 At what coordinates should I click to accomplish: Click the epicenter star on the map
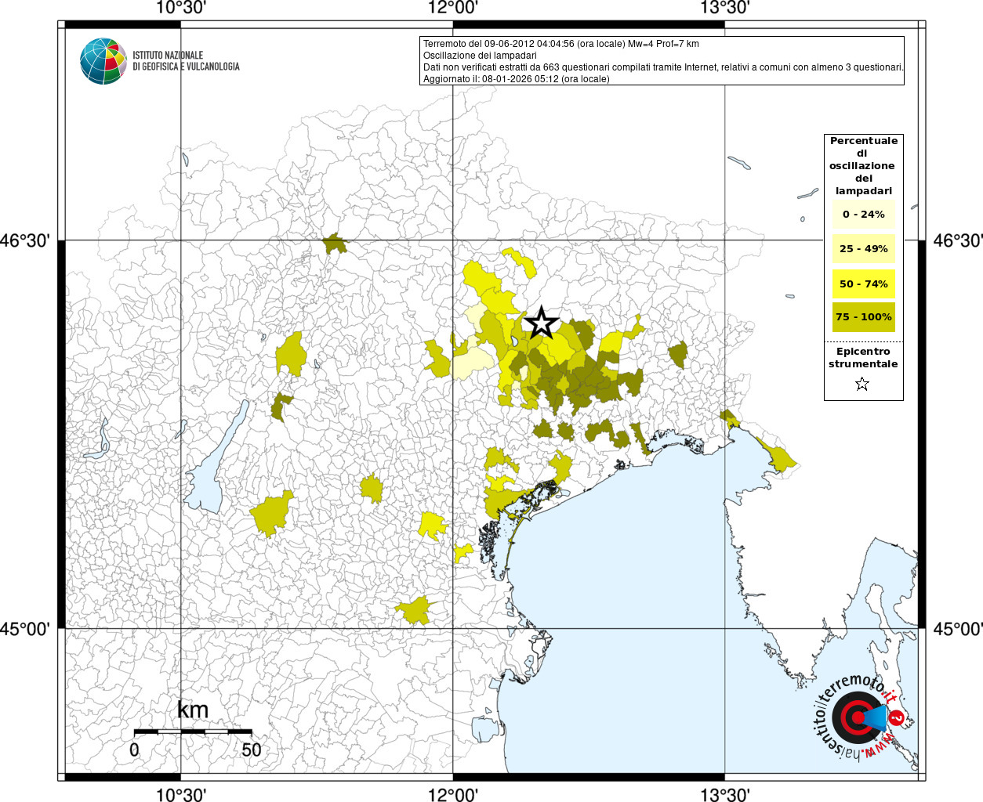point(541,323)
